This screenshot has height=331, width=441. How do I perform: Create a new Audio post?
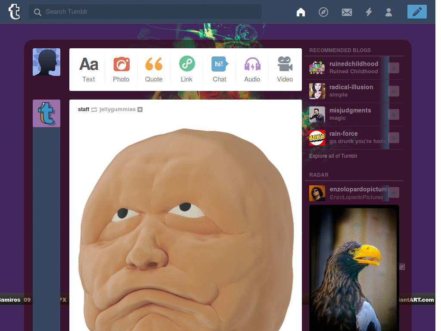click(252, 69)
